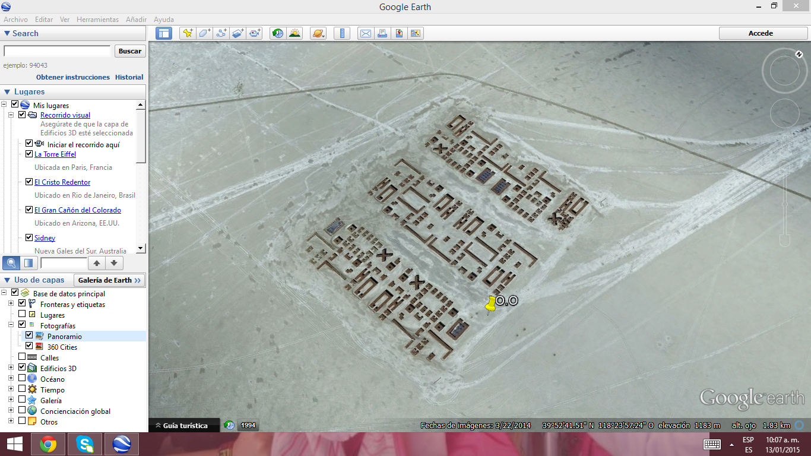Move selected place up arrow
The image size is (811, 456).
click(97, 263)
